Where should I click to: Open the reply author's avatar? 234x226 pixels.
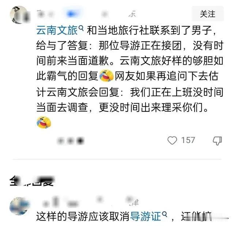coord(19,206)
